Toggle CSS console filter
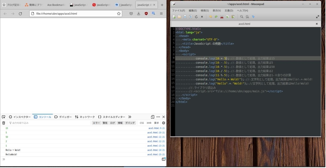Image resolution: width=326 pixels, height=168 pixels. 142,123
